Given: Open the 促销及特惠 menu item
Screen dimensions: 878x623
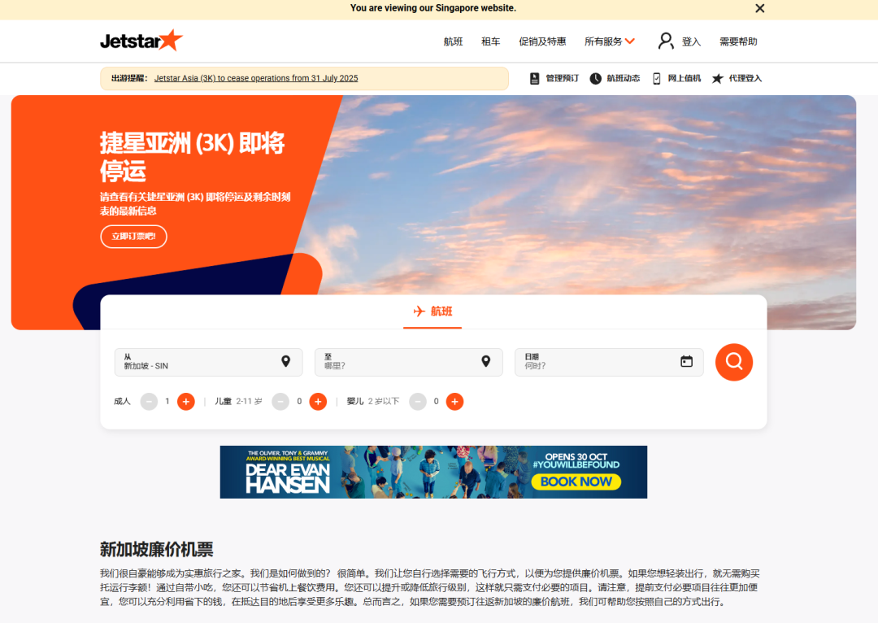Looking at the screenshot, I should click(x=542, y=41).
